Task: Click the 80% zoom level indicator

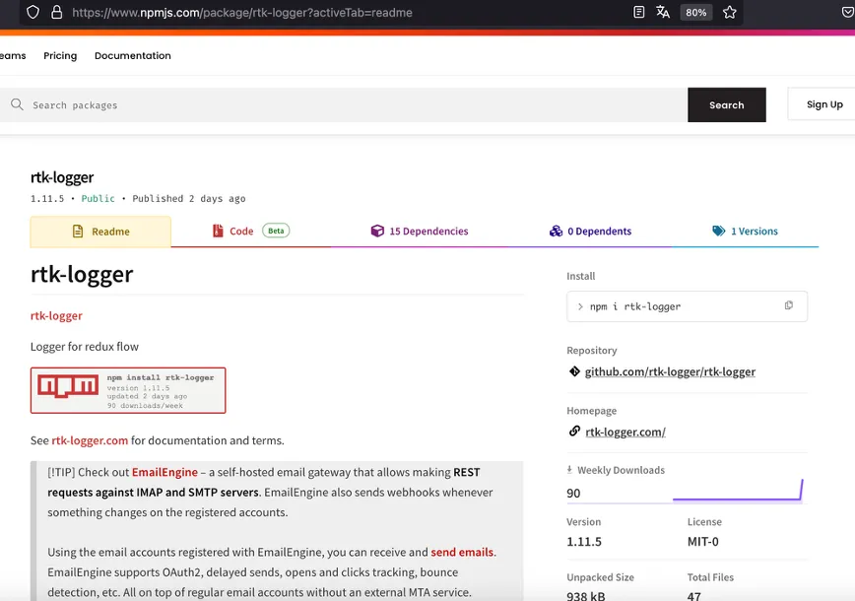Action: [696, 13]
